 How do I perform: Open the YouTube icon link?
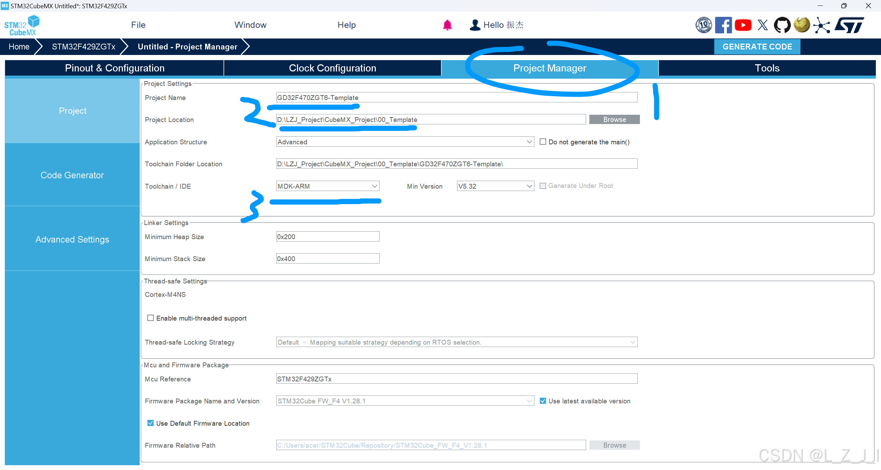tap(743, 25)
